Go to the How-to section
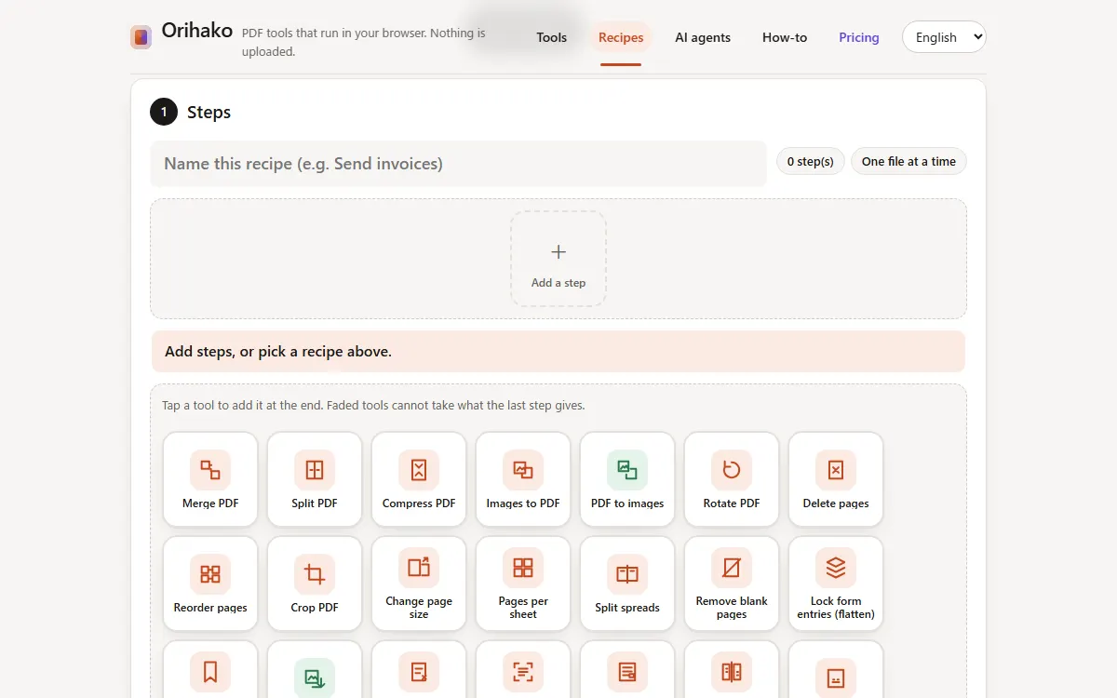1117x698 pixels. click(785, 37)
